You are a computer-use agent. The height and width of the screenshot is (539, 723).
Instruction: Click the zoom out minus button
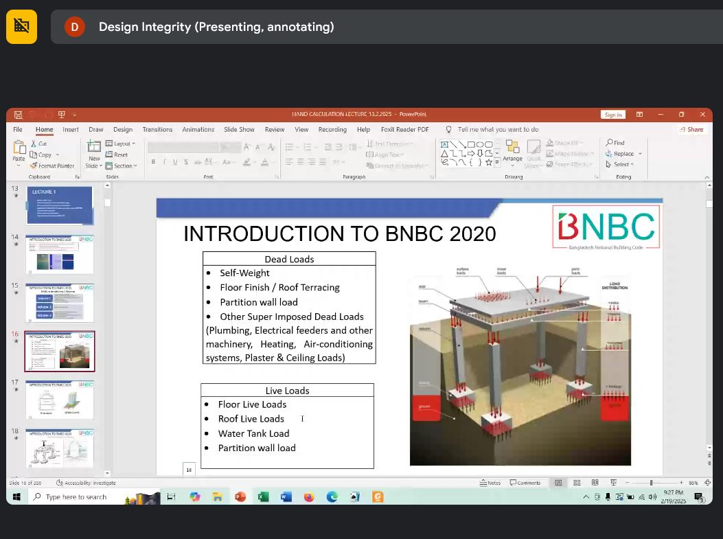pos(628,483)
